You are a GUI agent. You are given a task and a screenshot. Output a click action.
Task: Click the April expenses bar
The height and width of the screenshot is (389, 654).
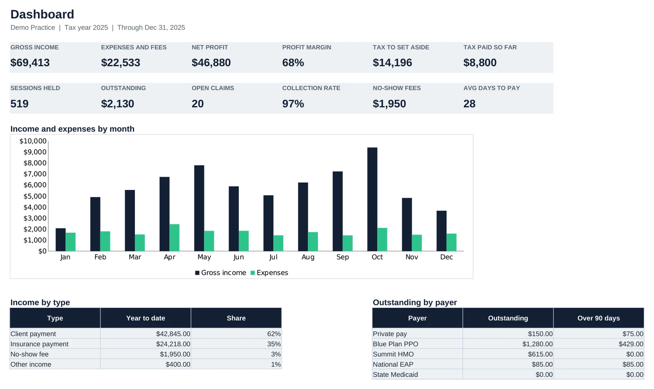175,238
